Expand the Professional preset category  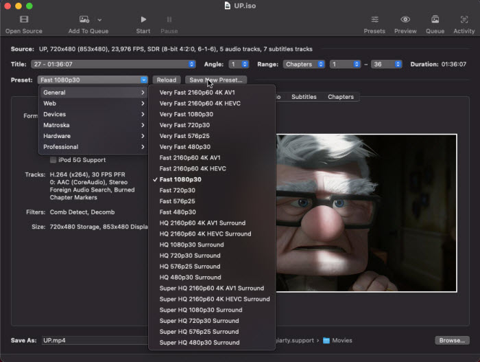(93, 147)
